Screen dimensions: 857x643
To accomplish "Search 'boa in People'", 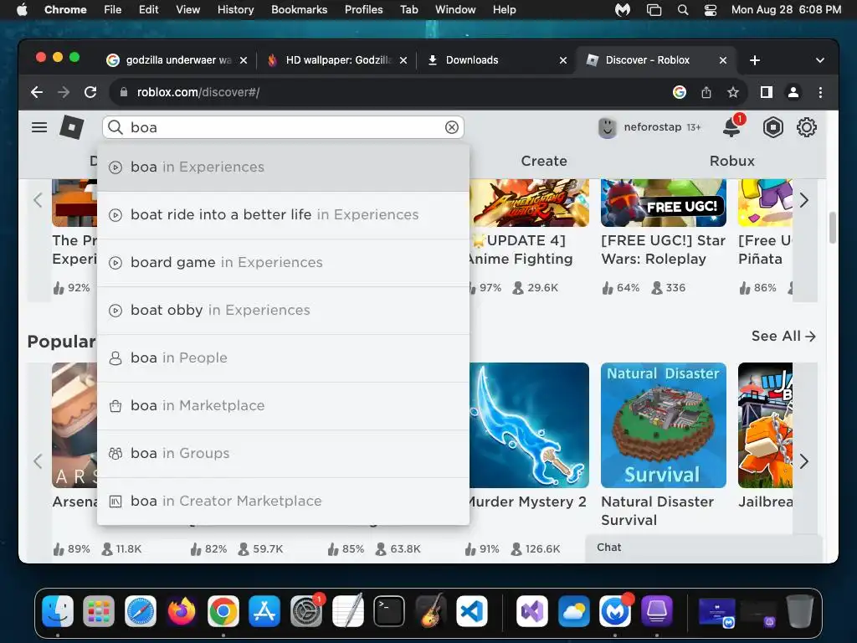I will 283,358.
